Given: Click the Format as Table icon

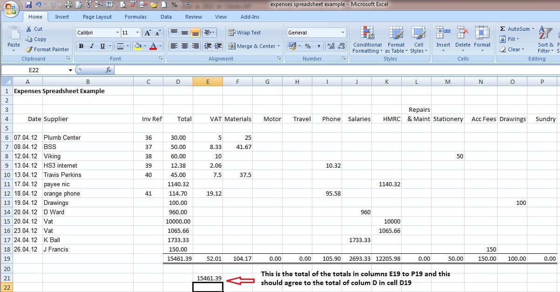Looking at the screenshot, I should click(396, 33).
